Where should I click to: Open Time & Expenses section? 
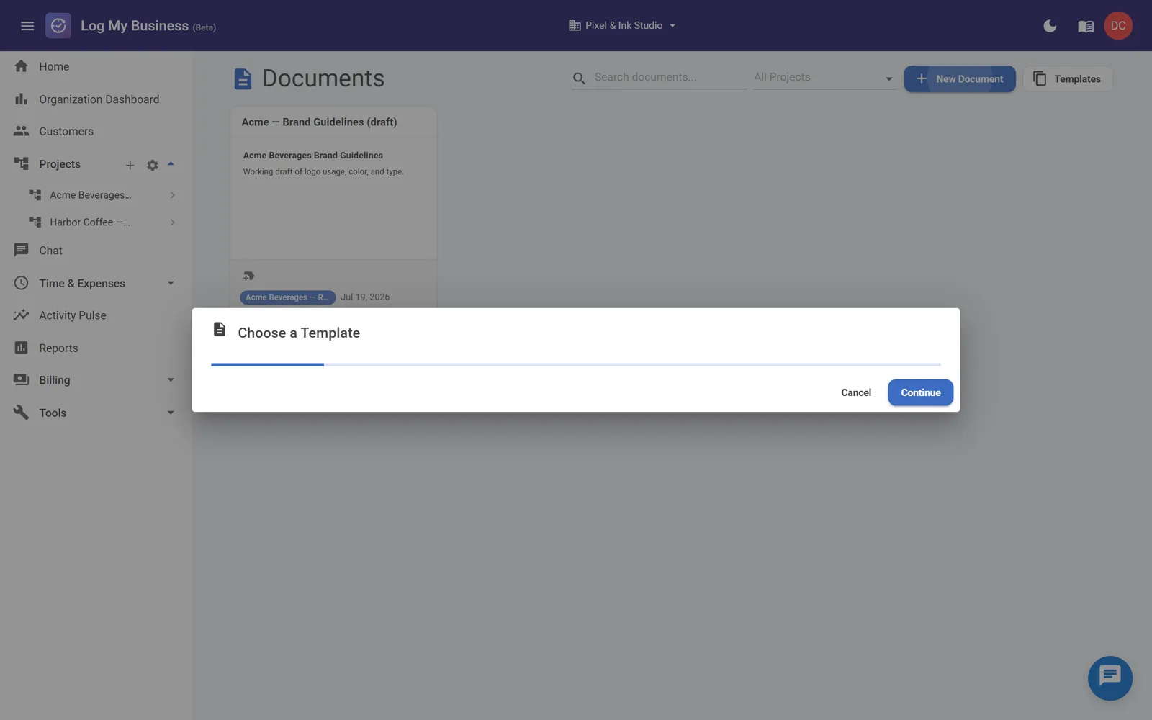pyautogui.click(x=82, y=283)
